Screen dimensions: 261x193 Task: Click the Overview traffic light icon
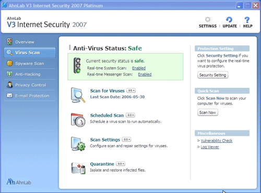pos(9,42)
